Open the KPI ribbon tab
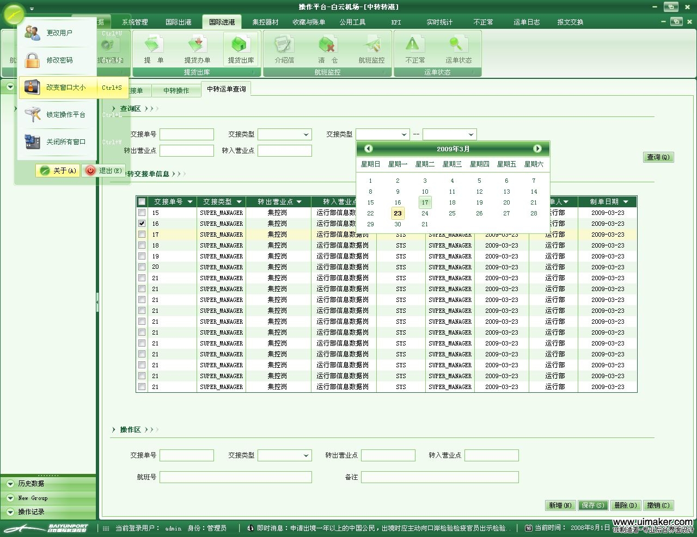The height and width of the screenshot is (537, 697). [396, 22]
